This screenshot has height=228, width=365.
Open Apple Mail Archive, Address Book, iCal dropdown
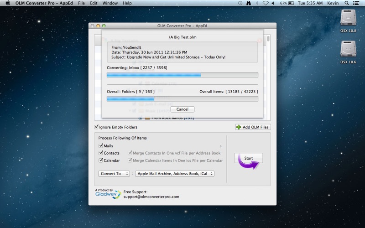point(175,174)
